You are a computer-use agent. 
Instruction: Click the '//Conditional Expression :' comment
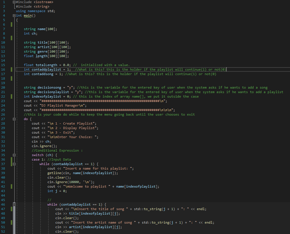pyautogui.click(x=57, y=151)
